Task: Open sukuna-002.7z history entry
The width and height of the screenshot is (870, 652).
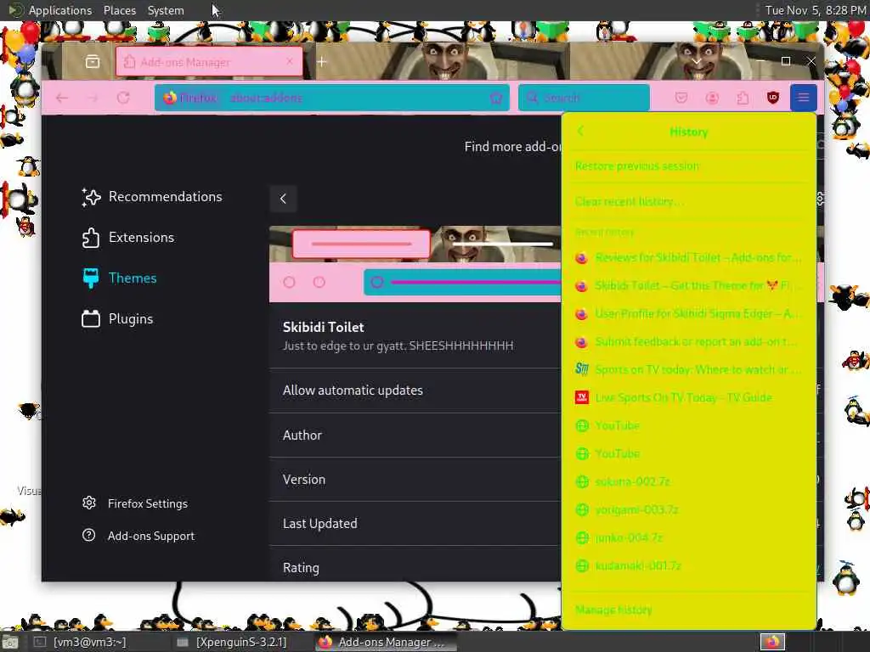Action: (x=688, y=482)
